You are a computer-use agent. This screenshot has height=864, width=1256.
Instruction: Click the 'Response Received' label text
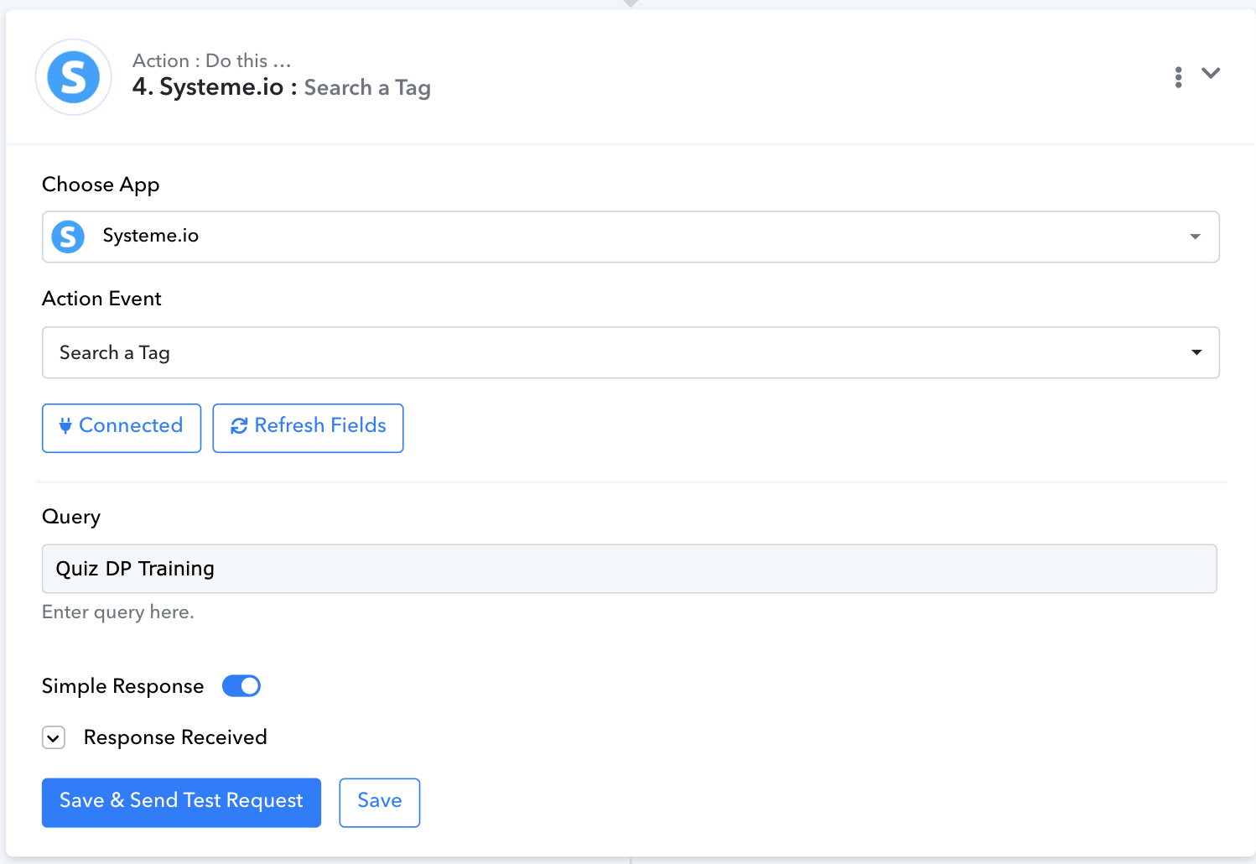click(175, 737)
